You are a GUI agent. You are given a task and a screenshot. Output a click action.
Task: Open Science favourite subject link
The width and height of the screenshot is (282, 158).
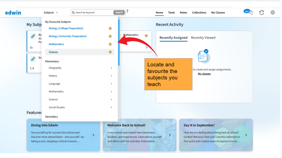tap(53, 52)
